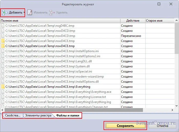Click the Изменить (Edit) pencil icon
The image size is (179, 132).
coord(30,12)
